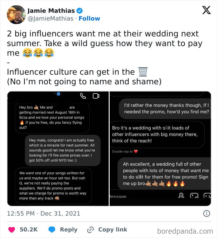Viewport: 218px width, 238px height.
Task: Tap the video call icon in chat
Action: coord(96,96)
